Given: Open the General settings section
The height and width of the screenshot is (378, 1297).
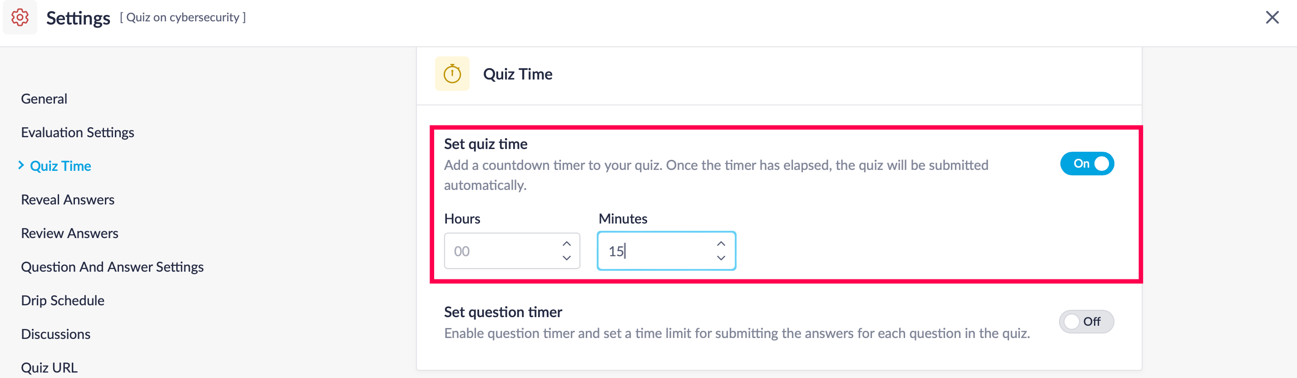Looking at the screenshot, I should (44, 99).
